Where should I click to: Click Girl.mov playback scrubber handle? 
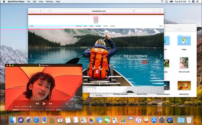(x=31, y=106)
